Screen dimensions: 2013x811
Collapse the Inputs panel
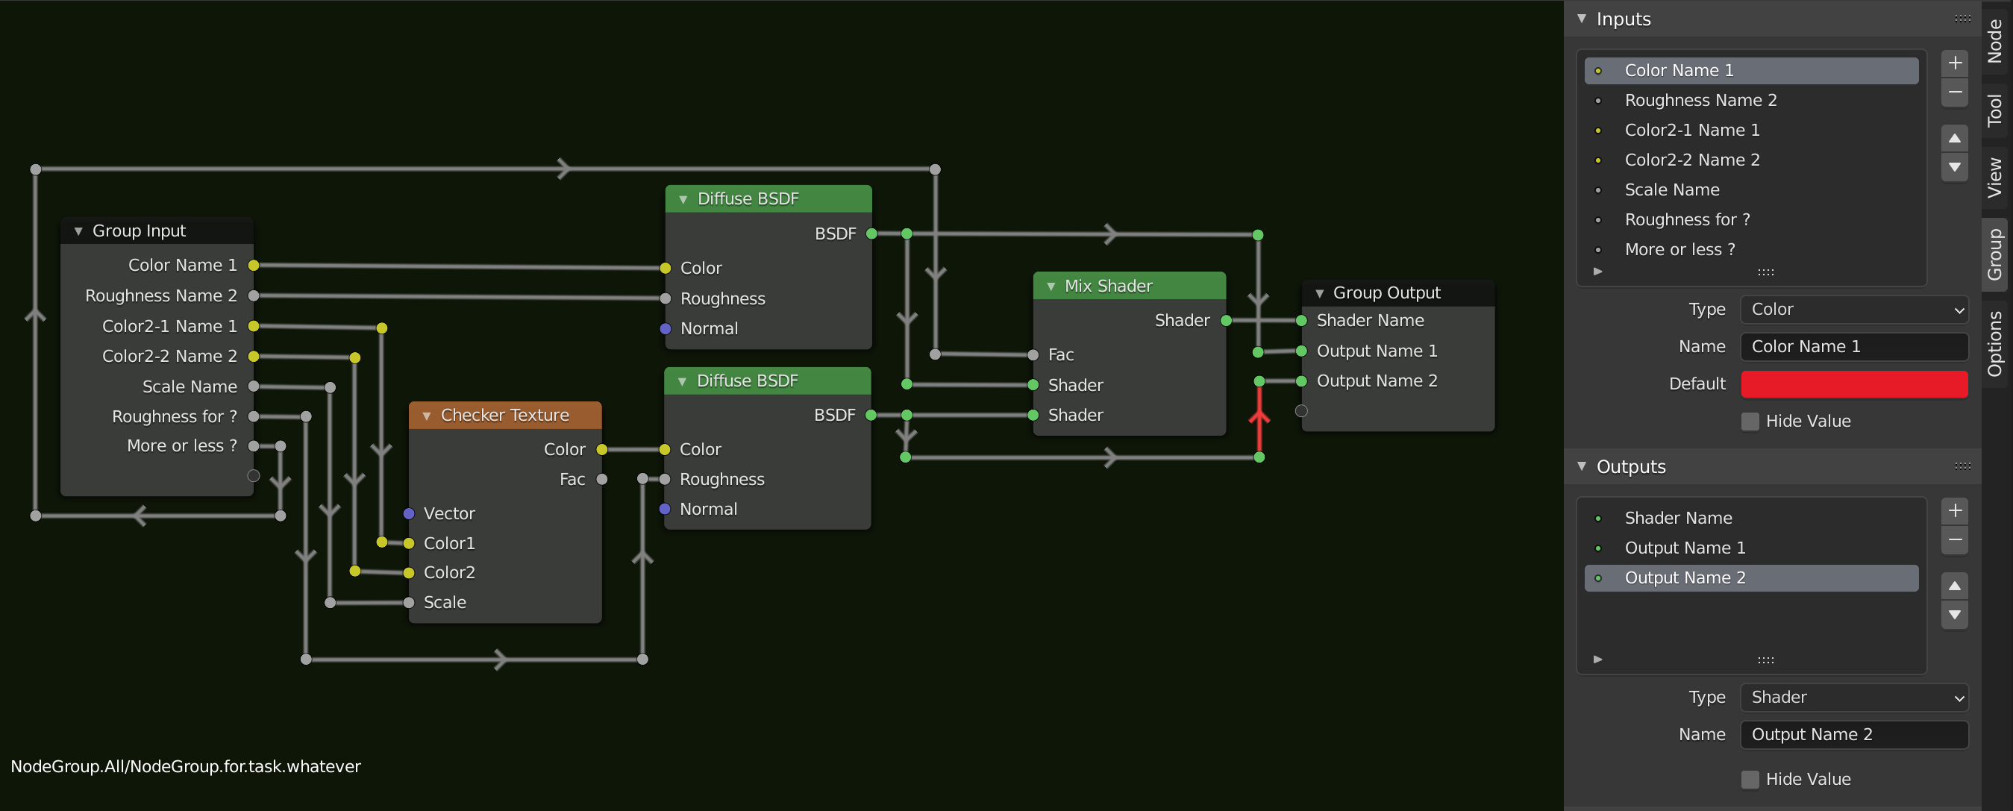point(1582,19)
